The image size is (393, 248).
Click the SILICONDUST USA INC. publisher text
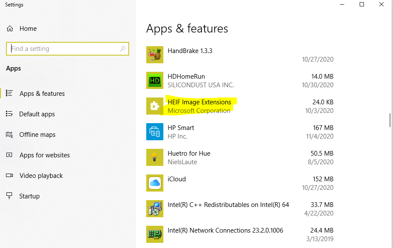[201, 85]
